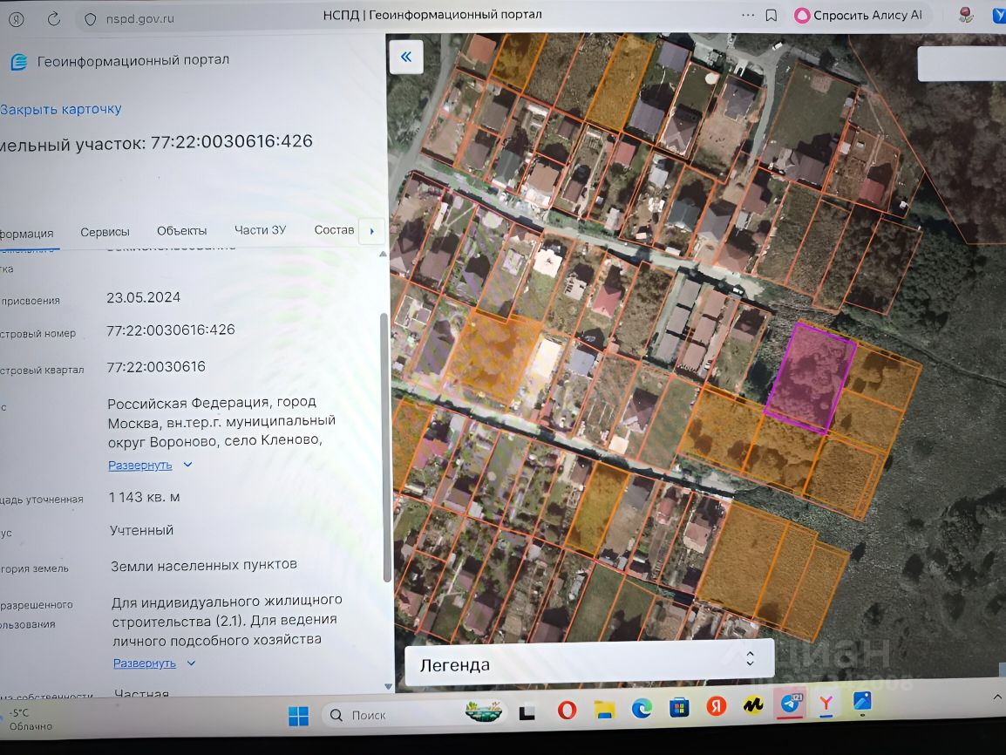Image resolution: width=1006 pixels, height=755 pixels.
Task: Click the nspd.gov.ru address bar
Action: point(139,19)
